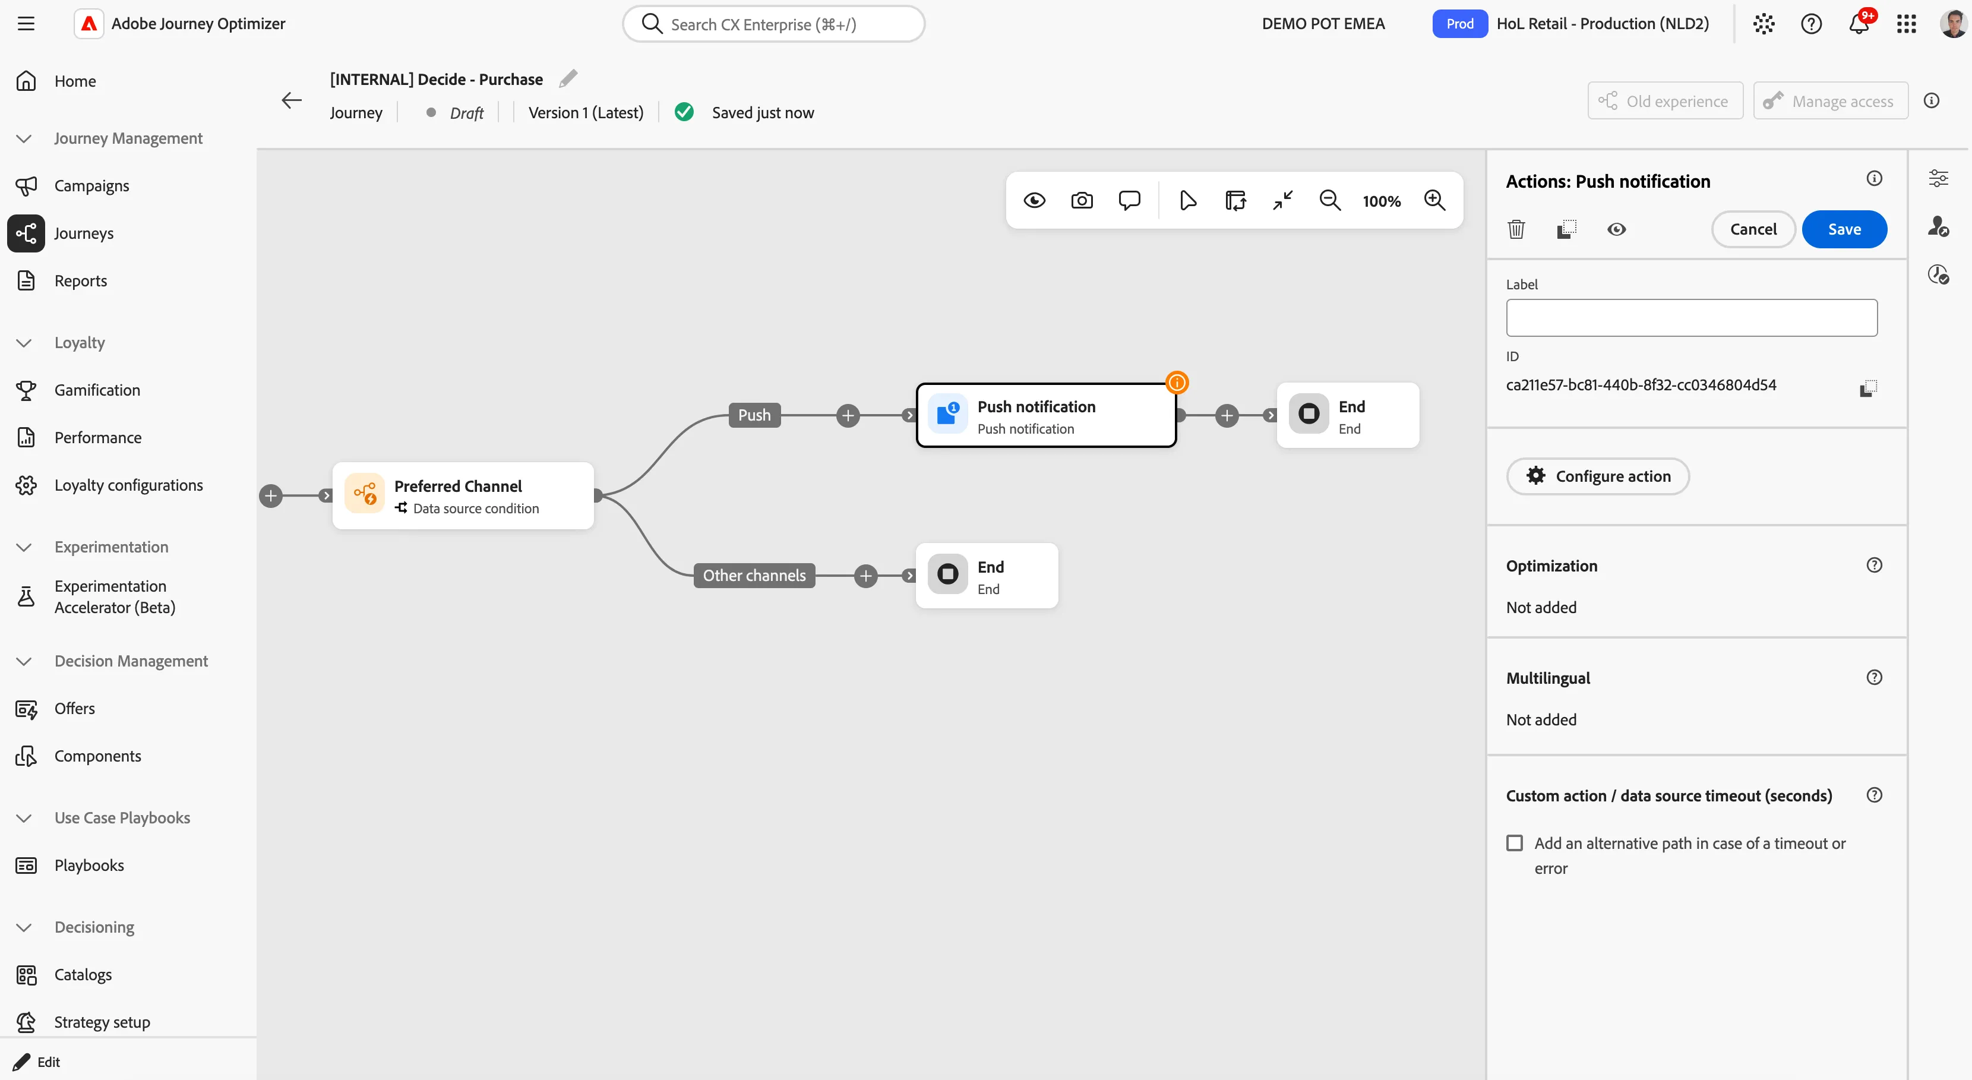Delete the activity with the trash icon
This screenshot has width=1972, height=1080.
[x=1516, y=230]
